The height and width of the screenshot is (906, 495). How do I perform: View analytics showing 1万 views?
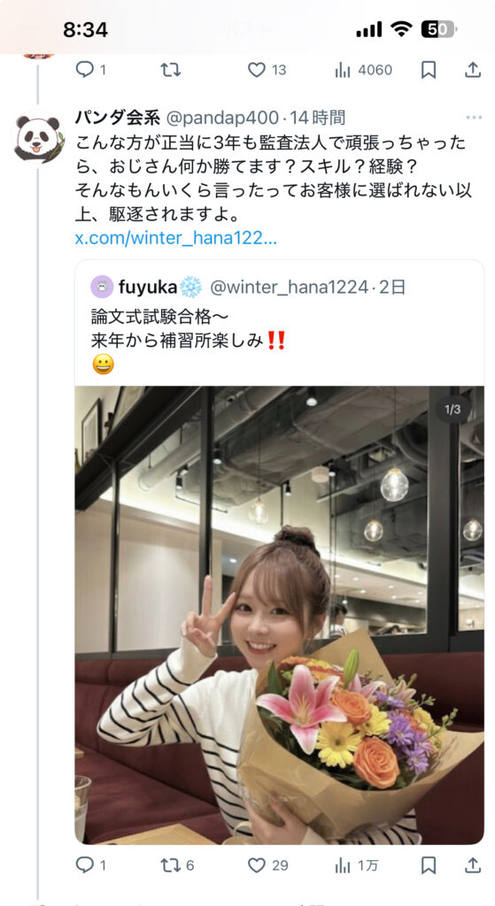(x=357, y=865)
